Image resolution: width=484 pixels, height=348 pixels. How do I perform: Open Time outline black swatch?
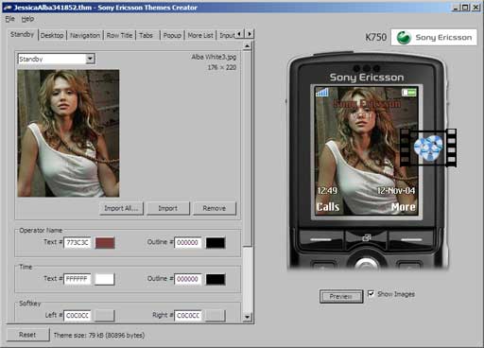(x=216, y=279)
